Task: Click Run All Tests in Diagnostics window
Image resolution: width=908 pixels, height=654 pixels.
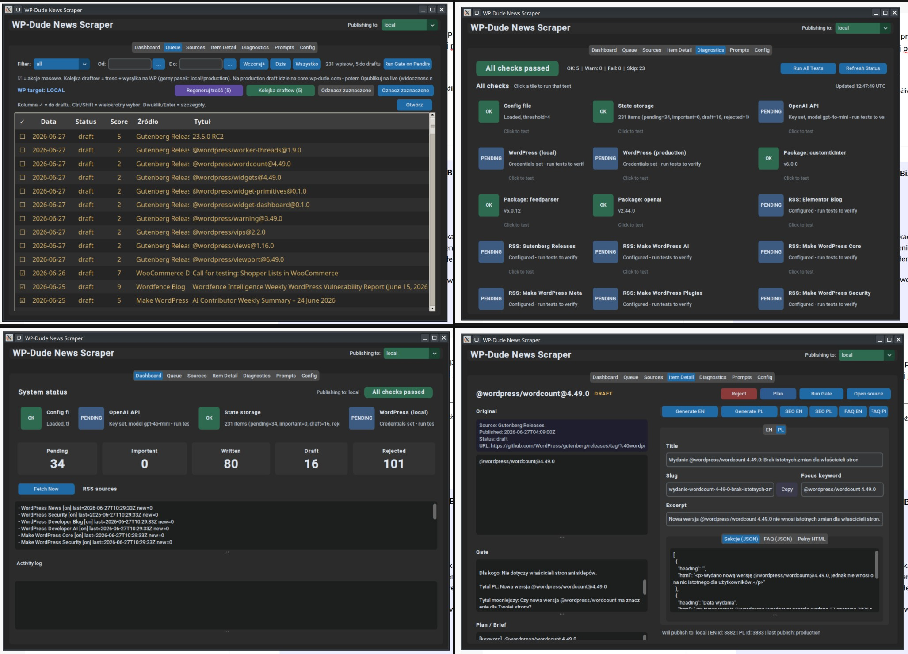Action: tap(808, 68)
